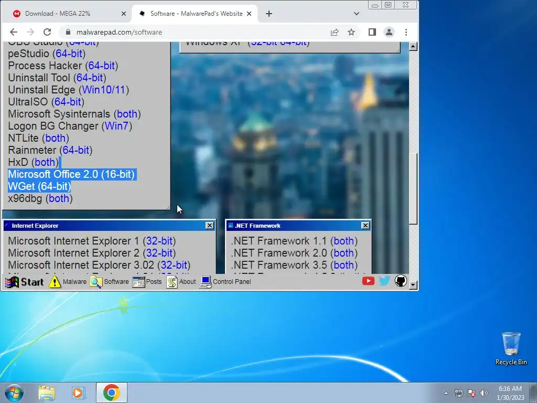This screenshot has width=537, height=403.
Task: Bookmark this page with the star icon
Action: point(351,32)
